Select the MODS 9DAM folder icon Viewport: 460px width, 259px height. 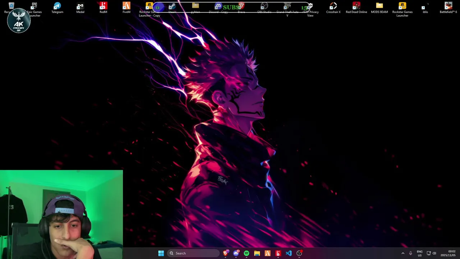[x=379, y=8]
